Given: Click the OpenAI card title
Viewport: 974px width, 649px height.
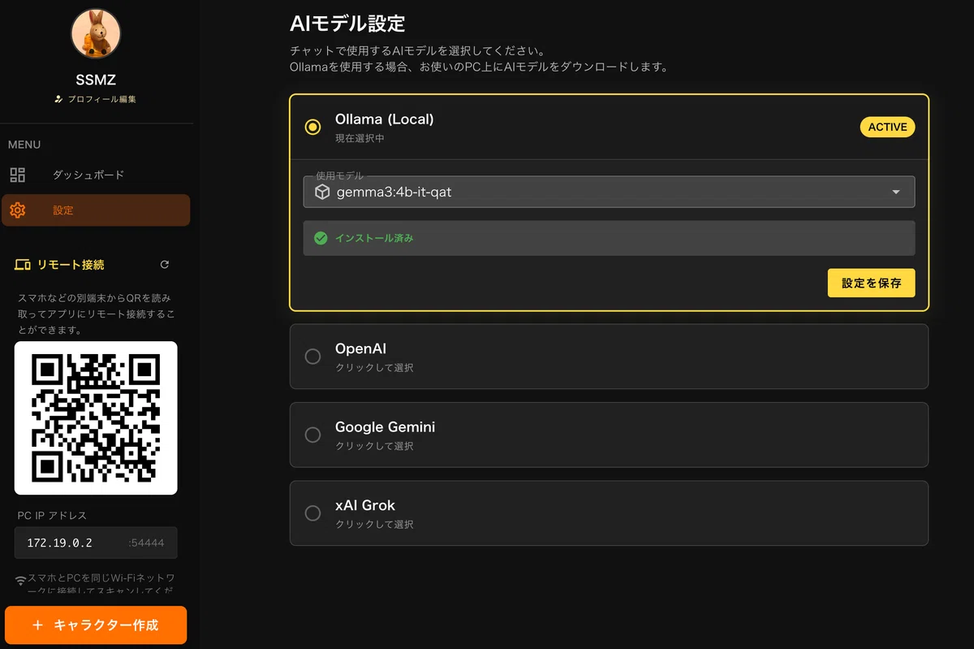Looking at the screenshot, I should click(360, 349).
